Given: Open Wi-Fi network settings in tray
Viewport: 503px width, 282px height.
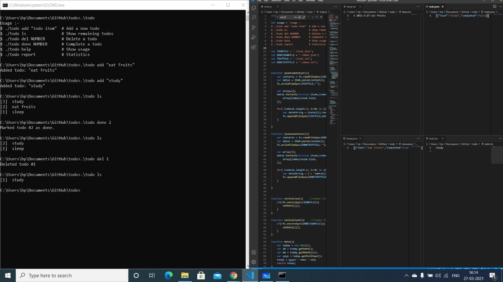Looking at the screenshot, I should pyautogui.click(x=446, y=276).
